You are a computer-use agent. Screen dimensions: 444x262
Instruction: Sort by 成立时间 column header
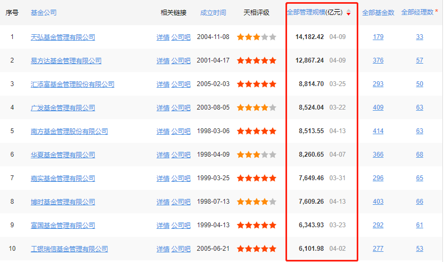click(213, 13)
